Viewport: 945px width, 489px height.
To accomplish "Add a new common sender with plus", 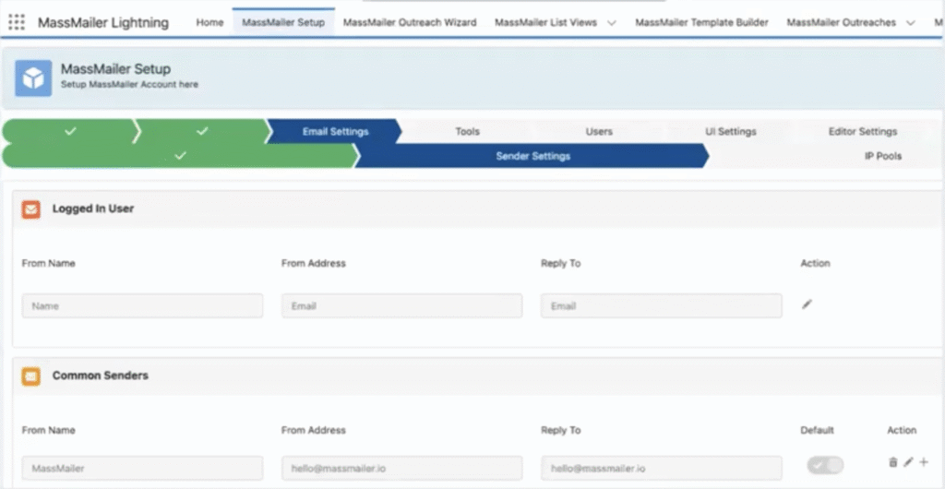I will pyautogui.click(x=924, y=461).
